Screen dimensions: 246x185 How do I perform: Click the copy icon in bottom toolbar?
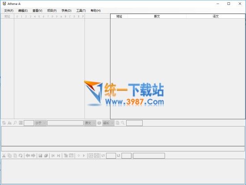[9, 156]
